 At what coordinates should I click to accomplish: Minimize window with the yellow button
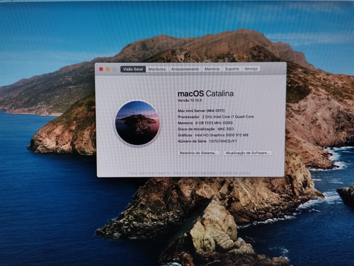click(x=108, y=69)
